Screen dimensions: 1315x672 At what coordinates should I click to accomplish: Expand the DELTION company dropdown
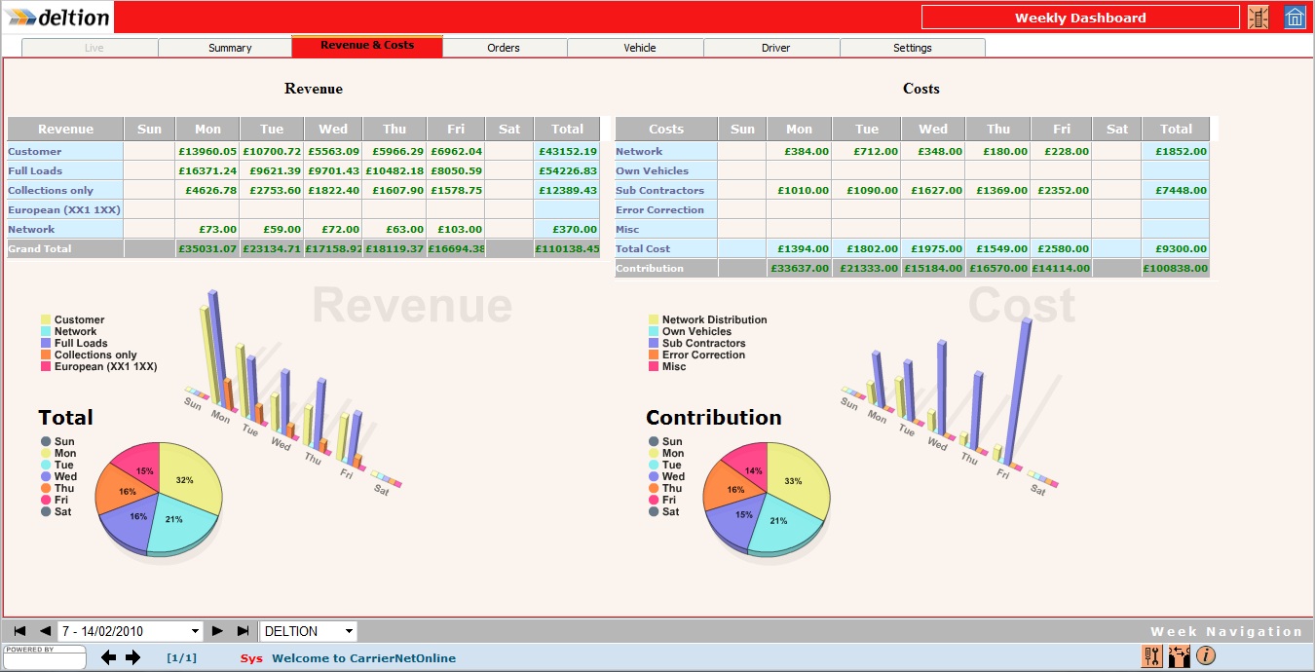[307, 630]
